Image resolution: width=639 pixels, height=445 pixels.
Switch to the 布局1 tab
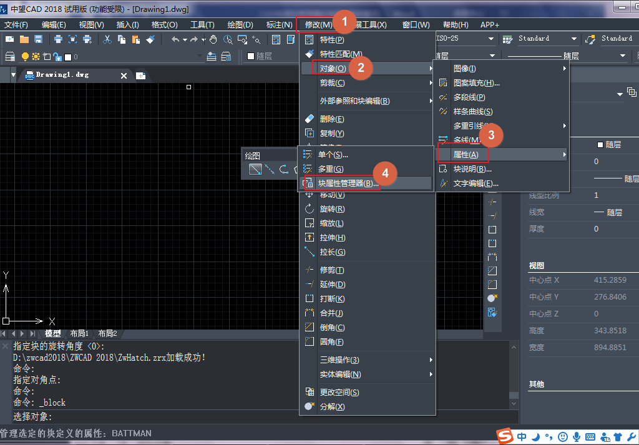tap(79, 333)
